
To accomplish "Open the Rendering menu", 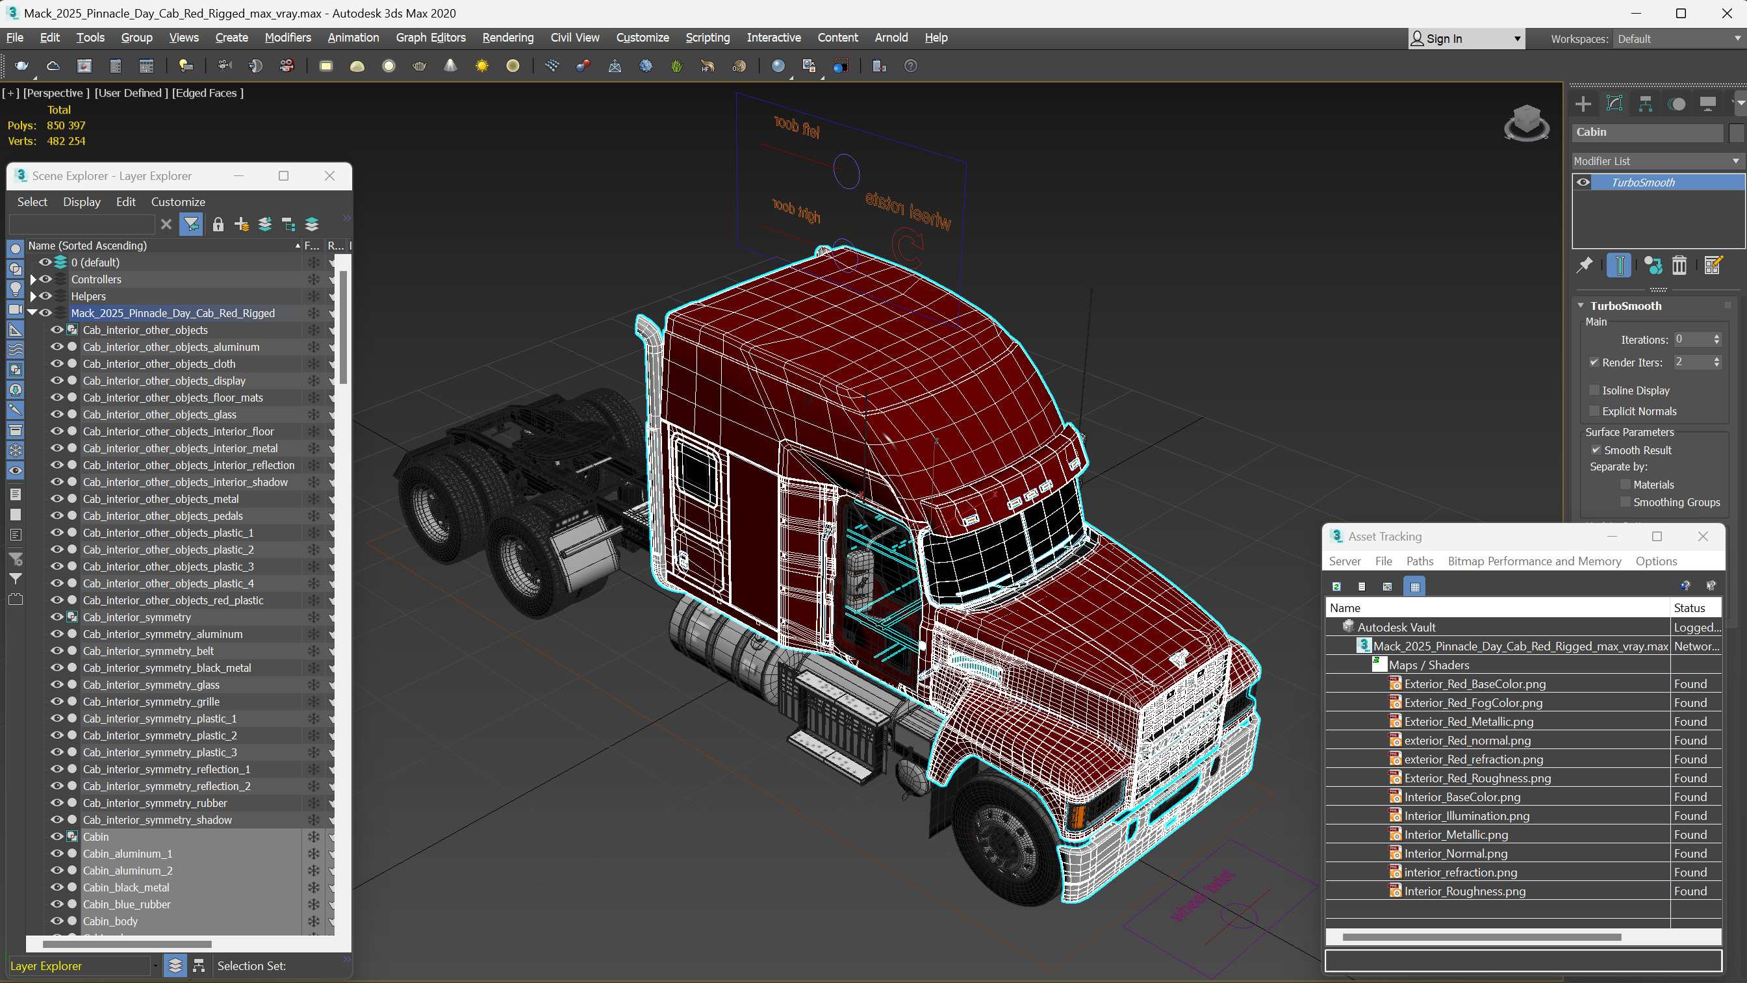I will 508,38.
